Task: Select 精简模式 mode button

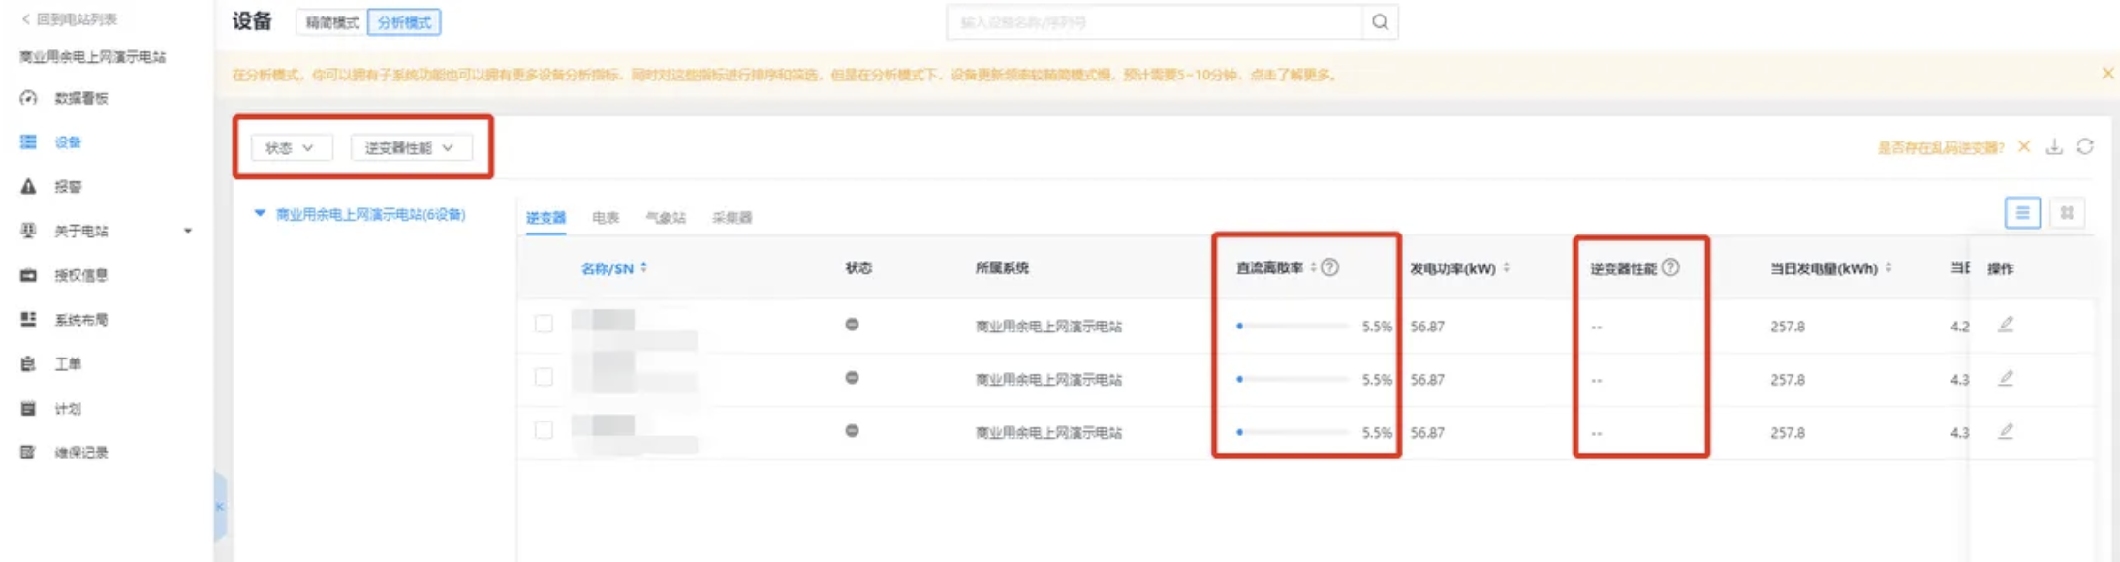Action: click(x=331, y=22)
